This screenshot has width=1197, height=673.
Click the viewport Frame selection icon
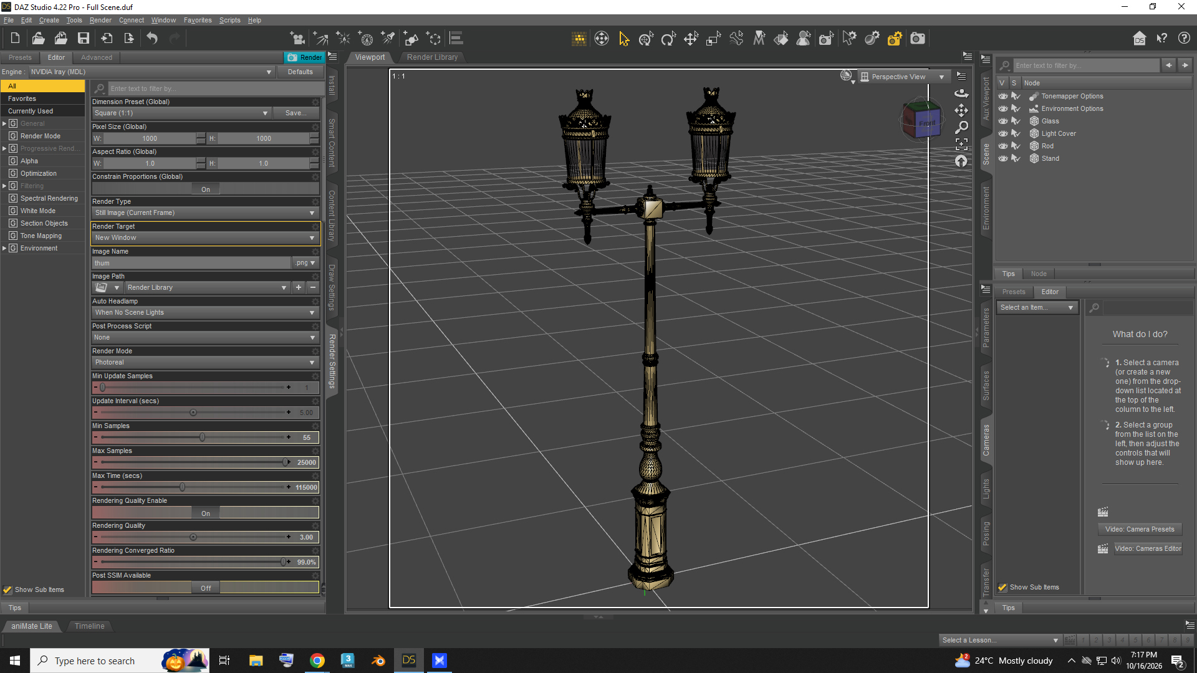[961, 144]
